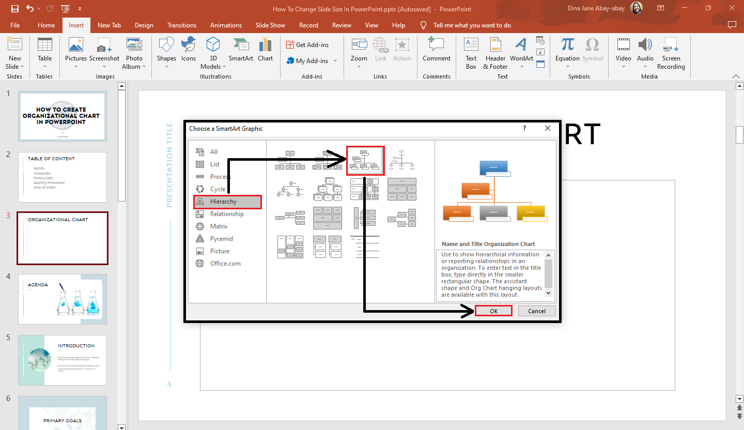Insert Icons from the Illustrations group
This screenshot has width=744, height=430.
(188, 49)
